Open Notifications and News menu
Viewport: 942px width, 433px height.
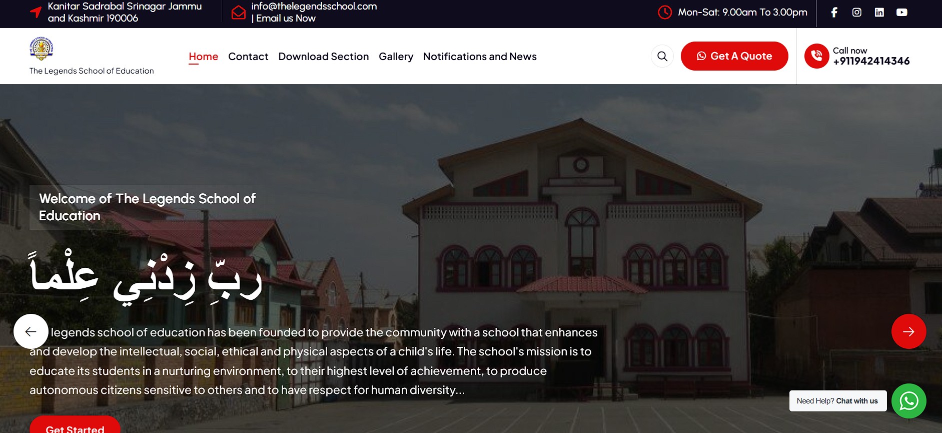tap(480, 57)
